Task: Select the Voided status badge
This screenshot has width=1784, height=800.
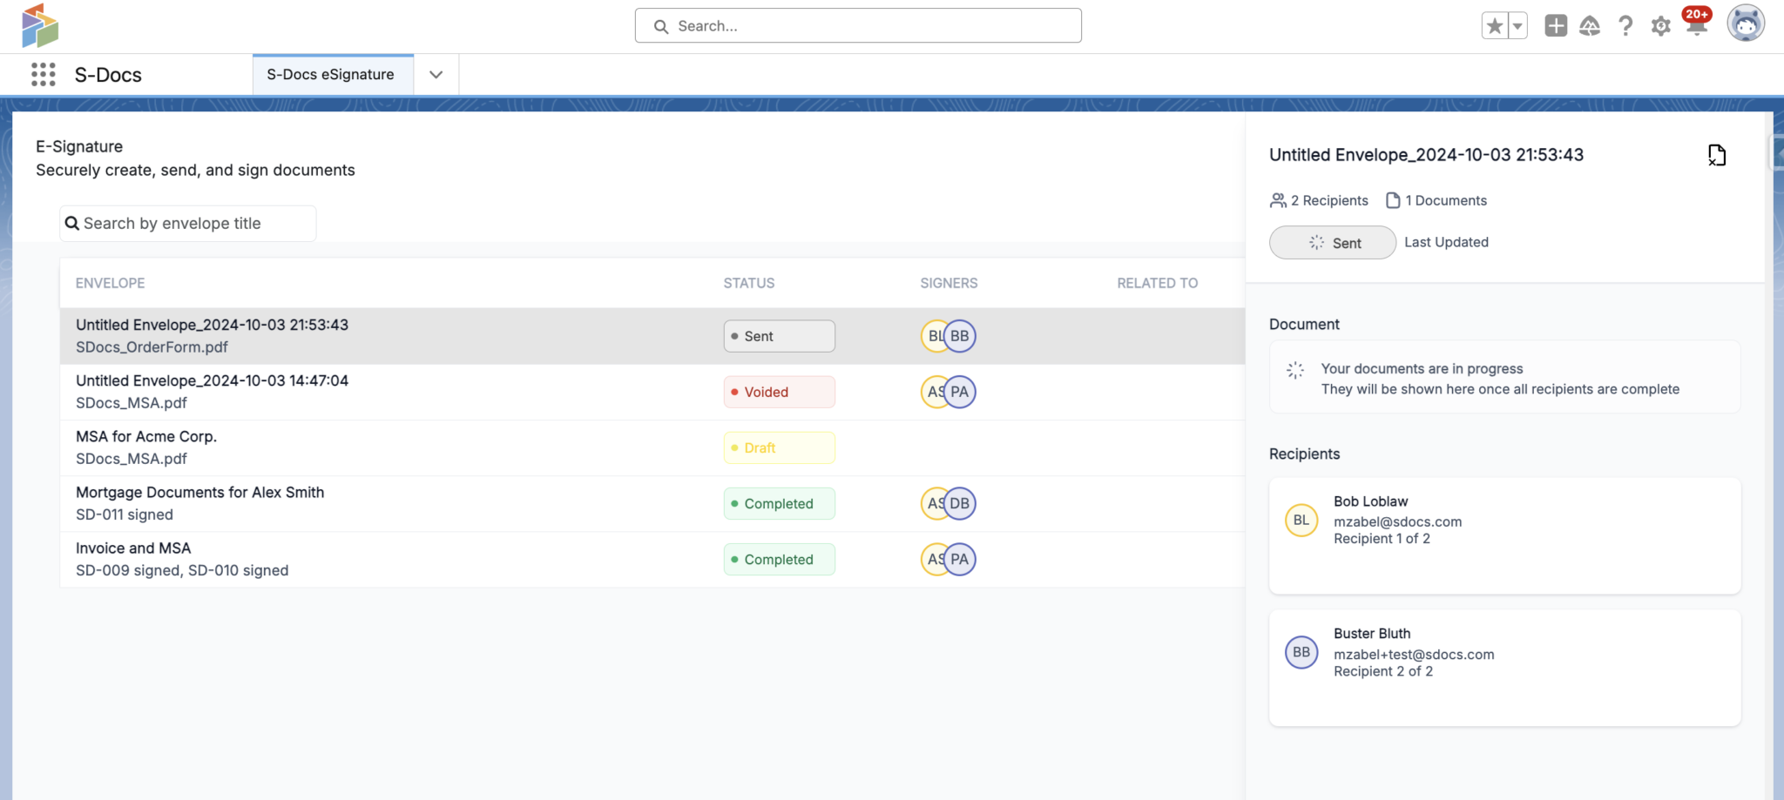Action: [x=778, y=392]
